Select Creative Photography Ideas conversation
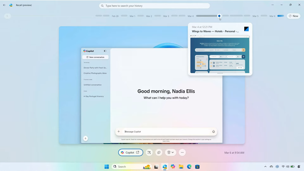 (95, 73)
